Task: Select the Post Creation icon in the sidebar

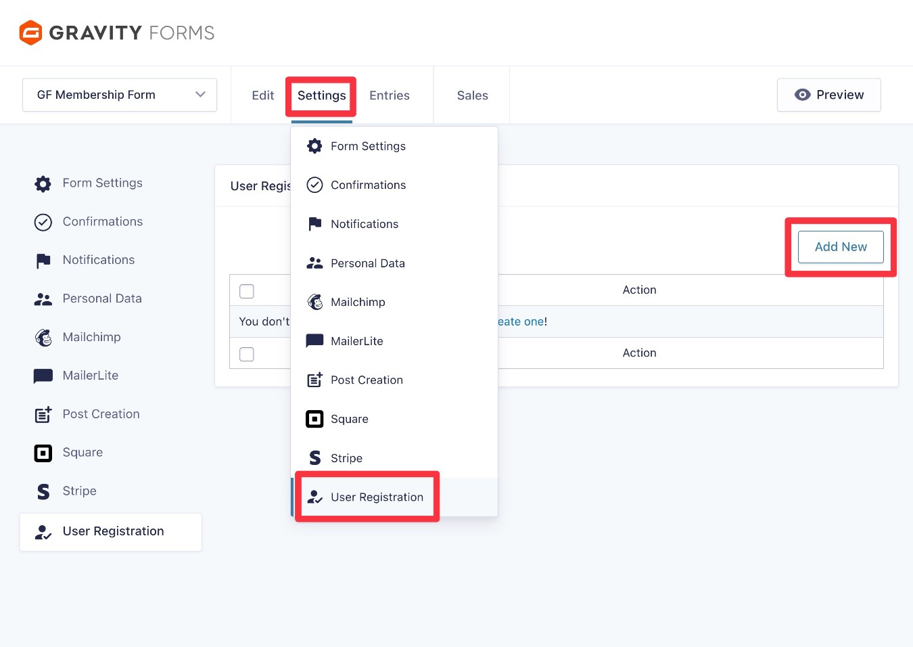Action: (x=43, y=414)
